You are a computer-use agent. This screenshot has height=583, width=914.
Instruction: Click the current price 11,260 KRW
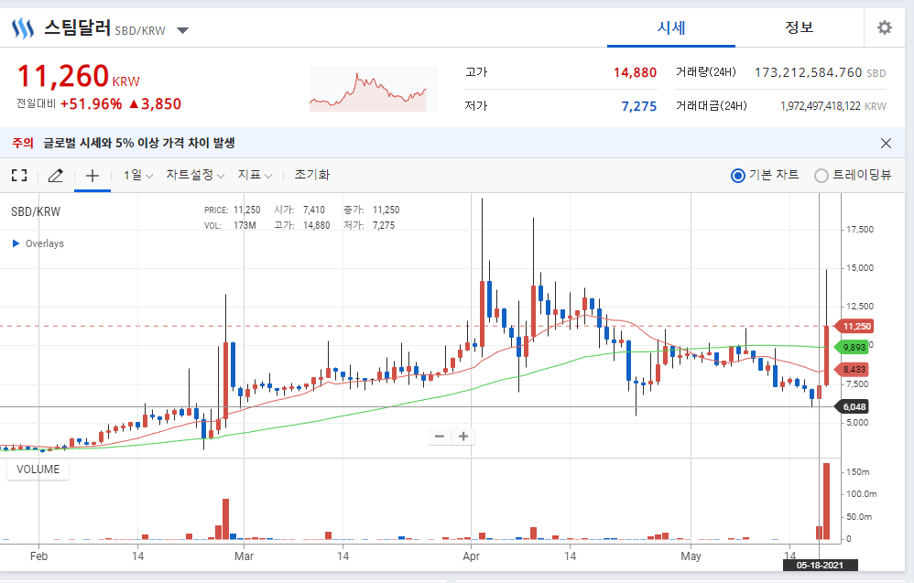pos(78,76)
